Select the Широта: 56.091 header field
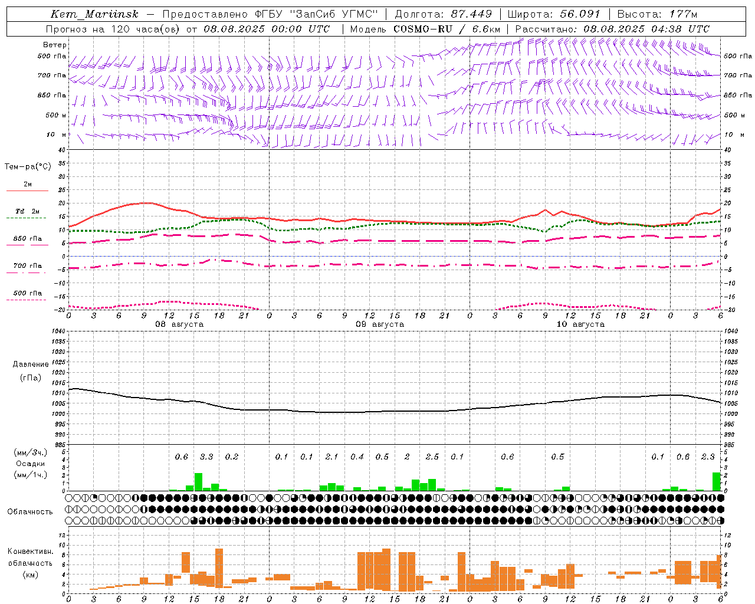Image resolution: width=755 pixels, height=604 pixels. coord(554,14)
